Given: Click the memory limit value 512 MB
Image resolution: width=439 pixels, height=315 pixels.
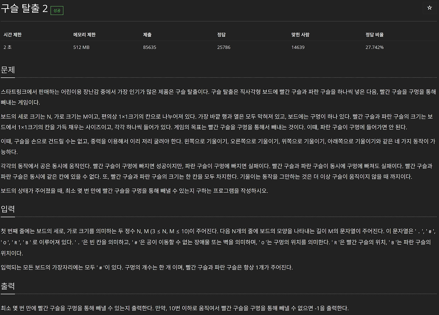Looking at the screenshot, I should point(82,47).
